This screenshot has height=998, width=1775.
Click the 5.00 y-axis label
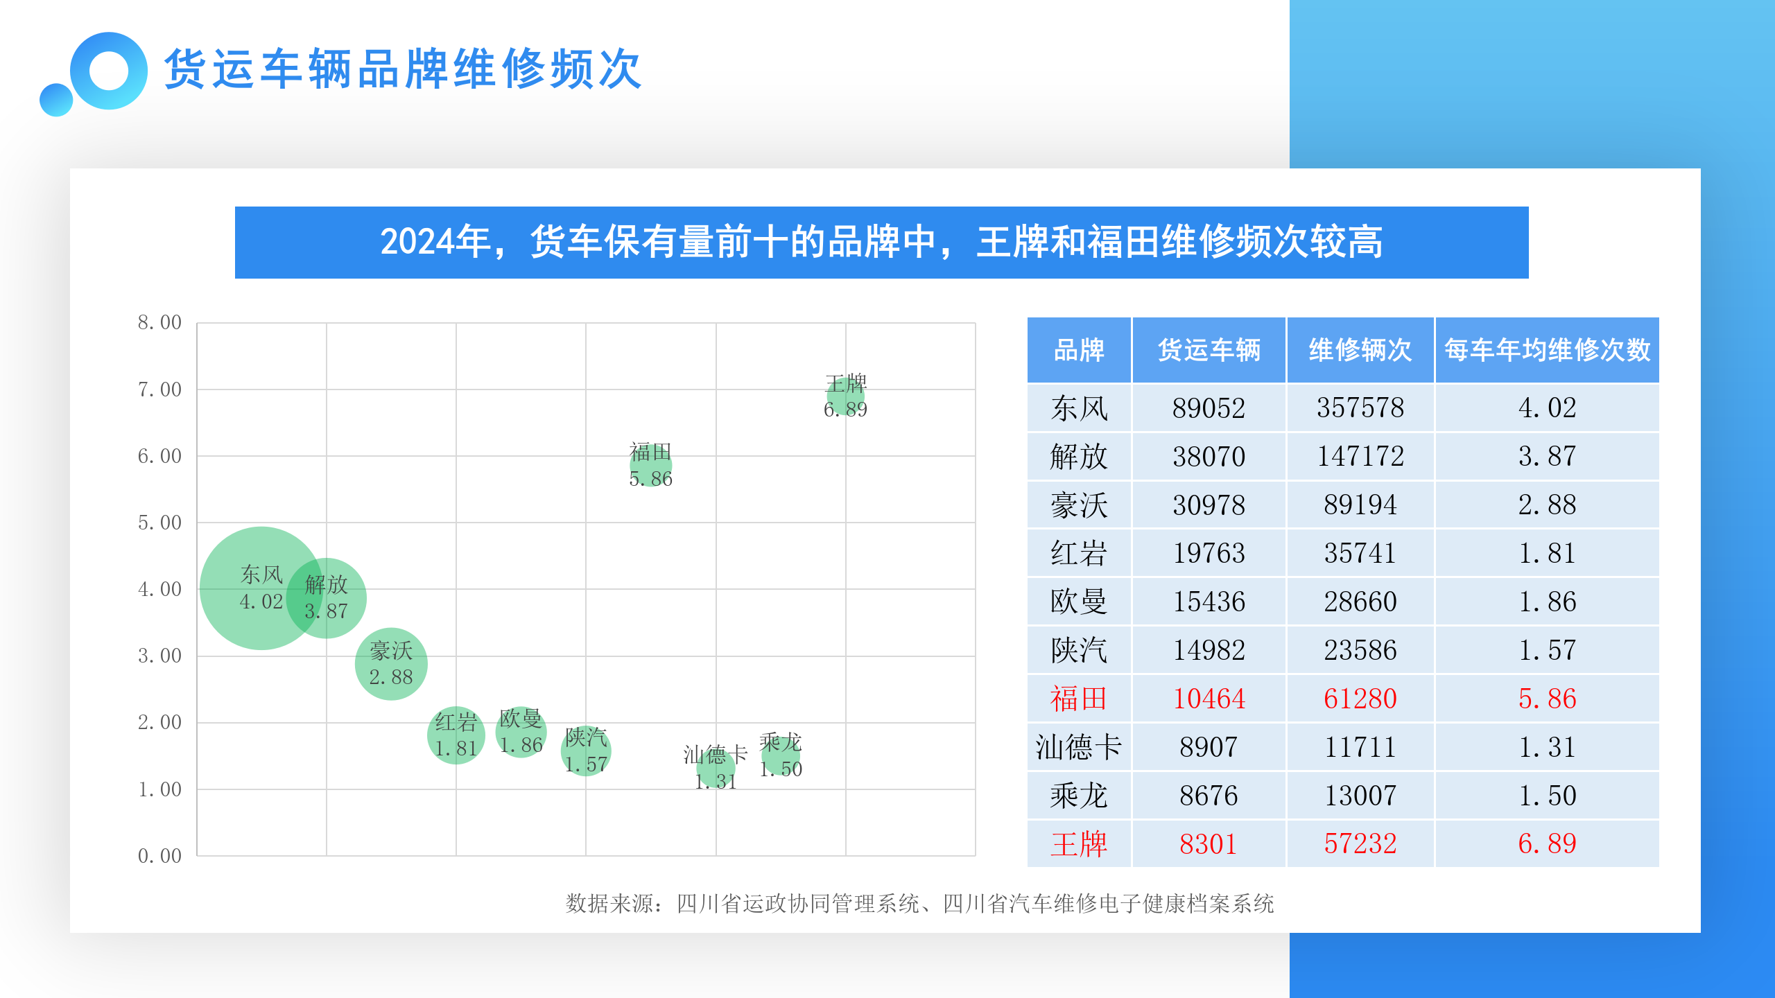tap(159, 523)
